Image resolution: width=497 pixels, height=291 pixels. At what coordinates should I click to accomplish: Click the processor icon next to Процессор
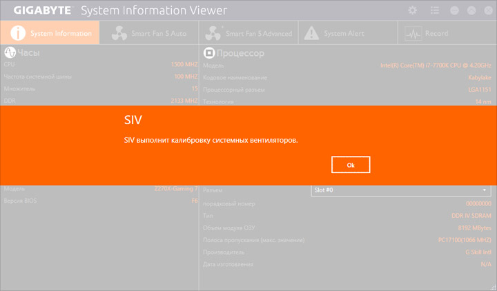(x=209, y=53)
